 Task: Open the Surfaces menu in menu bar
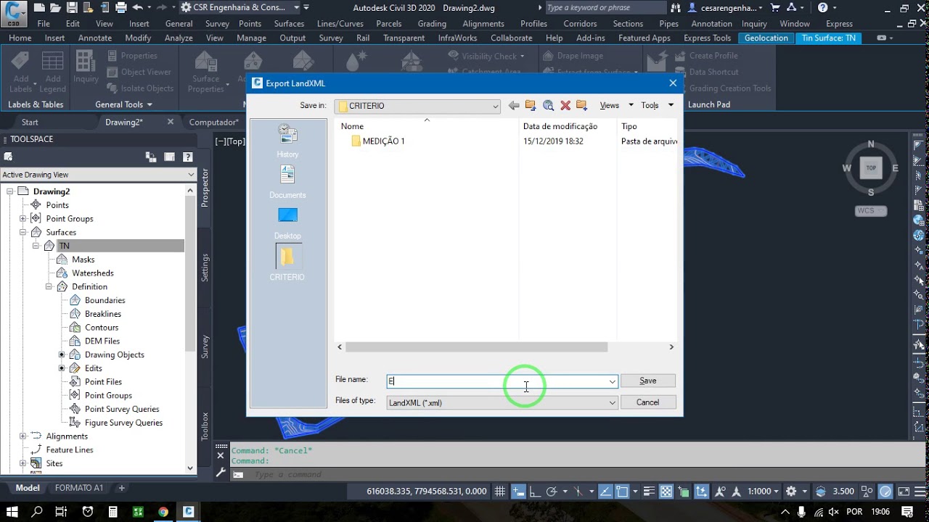coord(289,23)
